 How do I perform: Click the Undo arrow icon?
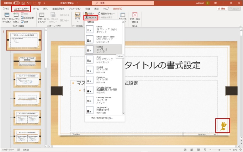[x=28, y=3]
